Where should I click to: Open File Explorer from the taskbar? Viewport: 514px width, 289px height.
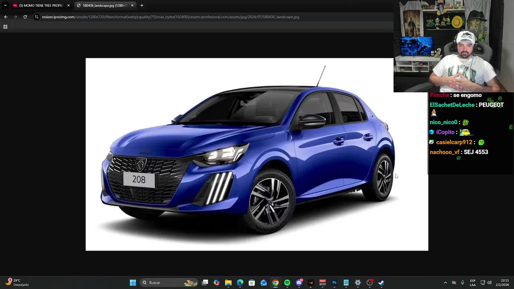[228, 283]
